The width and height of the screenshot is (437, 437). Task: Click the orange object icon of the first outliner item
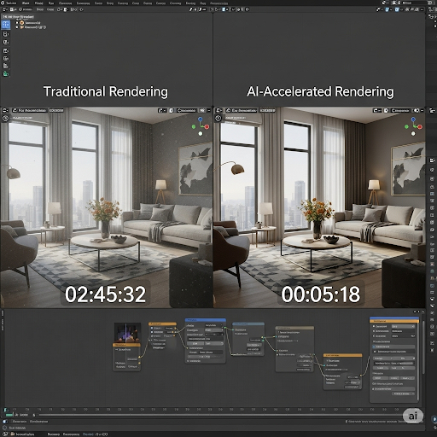22,23
